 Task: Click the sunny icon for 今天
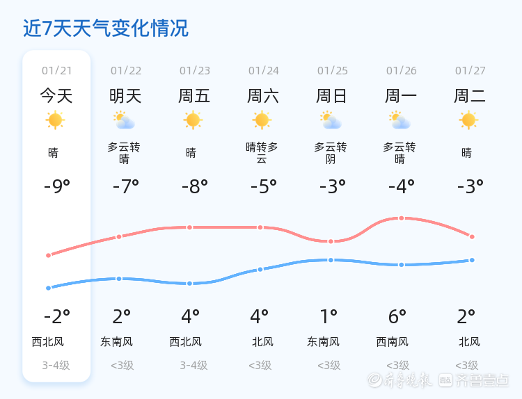pos(56,120)
